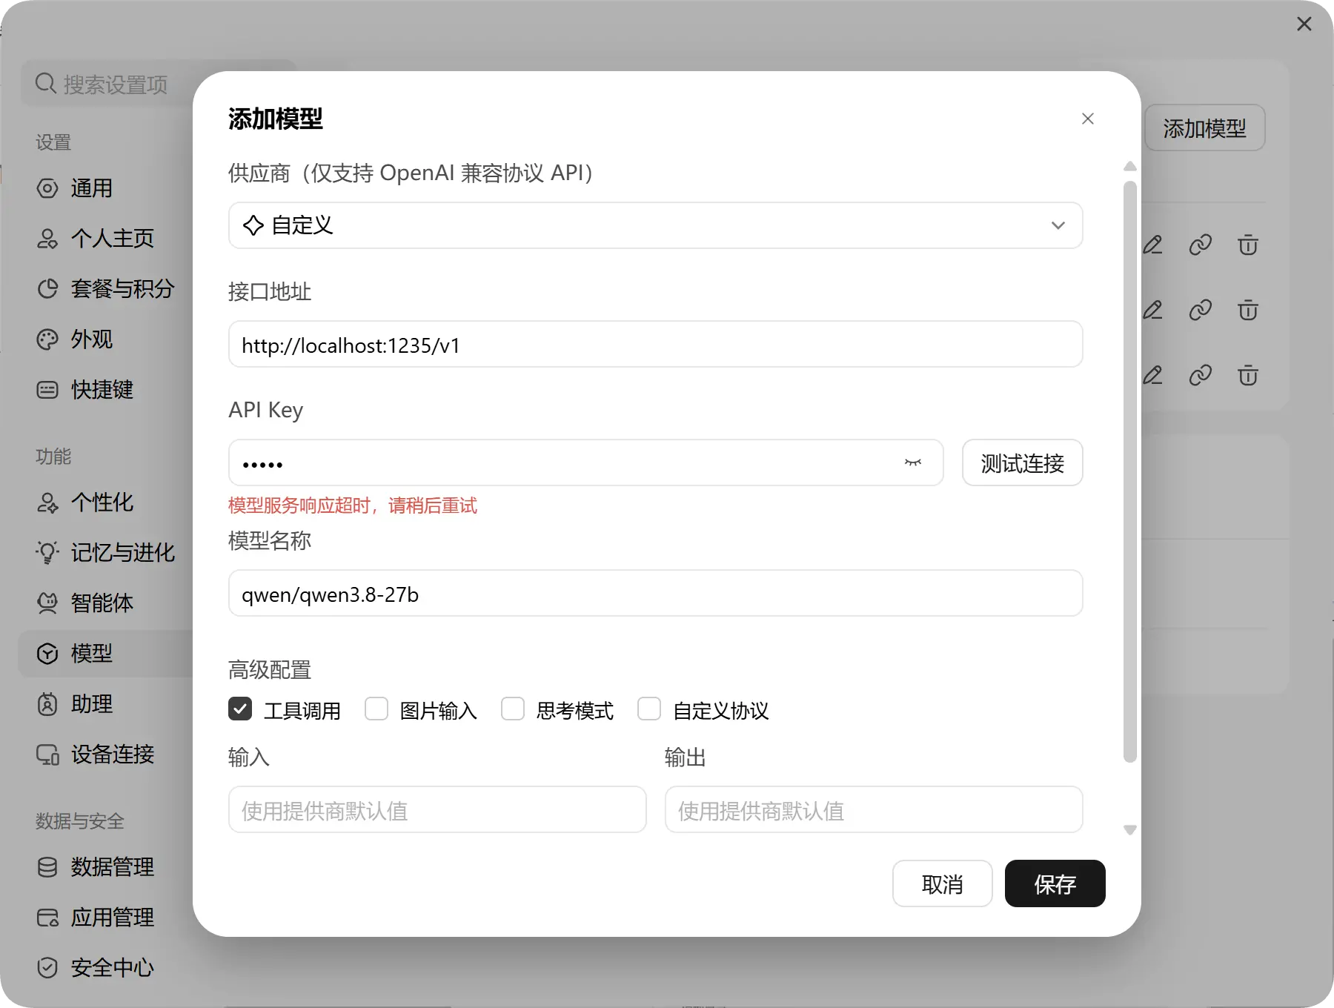This screenshot has height=1008, width=1334.
Task: Click the dialog scrollbar down arrow
Action: [1130, 830]
